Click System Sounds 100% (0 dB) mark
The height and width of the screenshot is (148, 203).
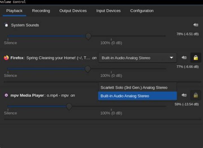pyautogui.click(x=111, y=43)
